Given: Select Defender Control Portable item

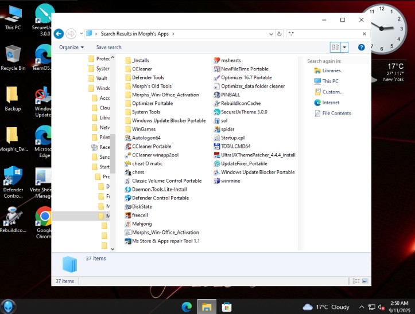Looking at the screenshot, I should [157, 198].
